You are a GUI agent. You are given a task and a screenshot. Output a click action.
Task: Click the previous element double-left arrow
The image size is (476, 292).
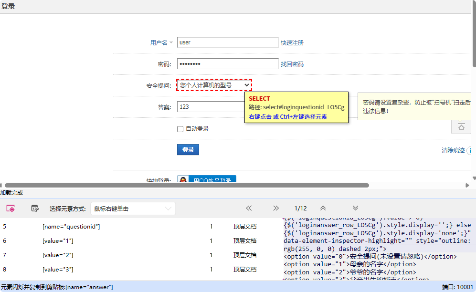pyautogui.click(x=249, y=208)
